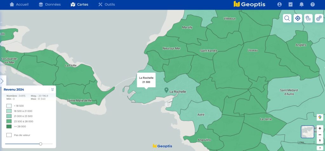
Task: Click the Marsilly commune label
Action: point(187,27)
